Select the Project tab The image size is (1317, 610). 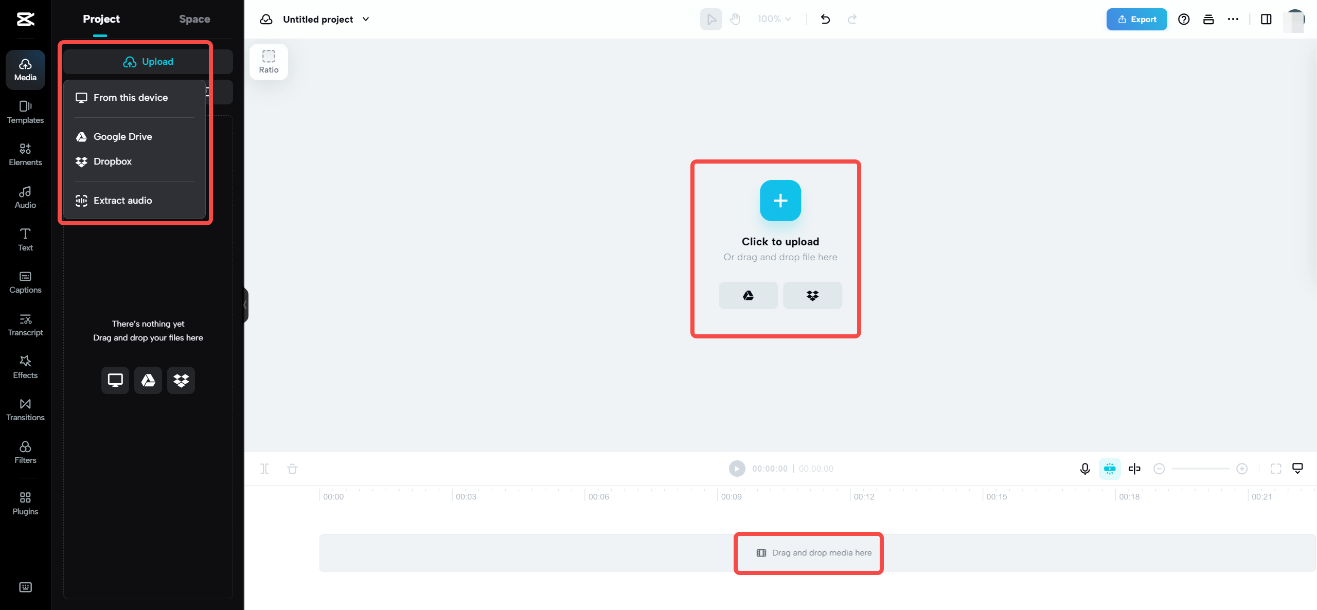(x=101, y=20)
